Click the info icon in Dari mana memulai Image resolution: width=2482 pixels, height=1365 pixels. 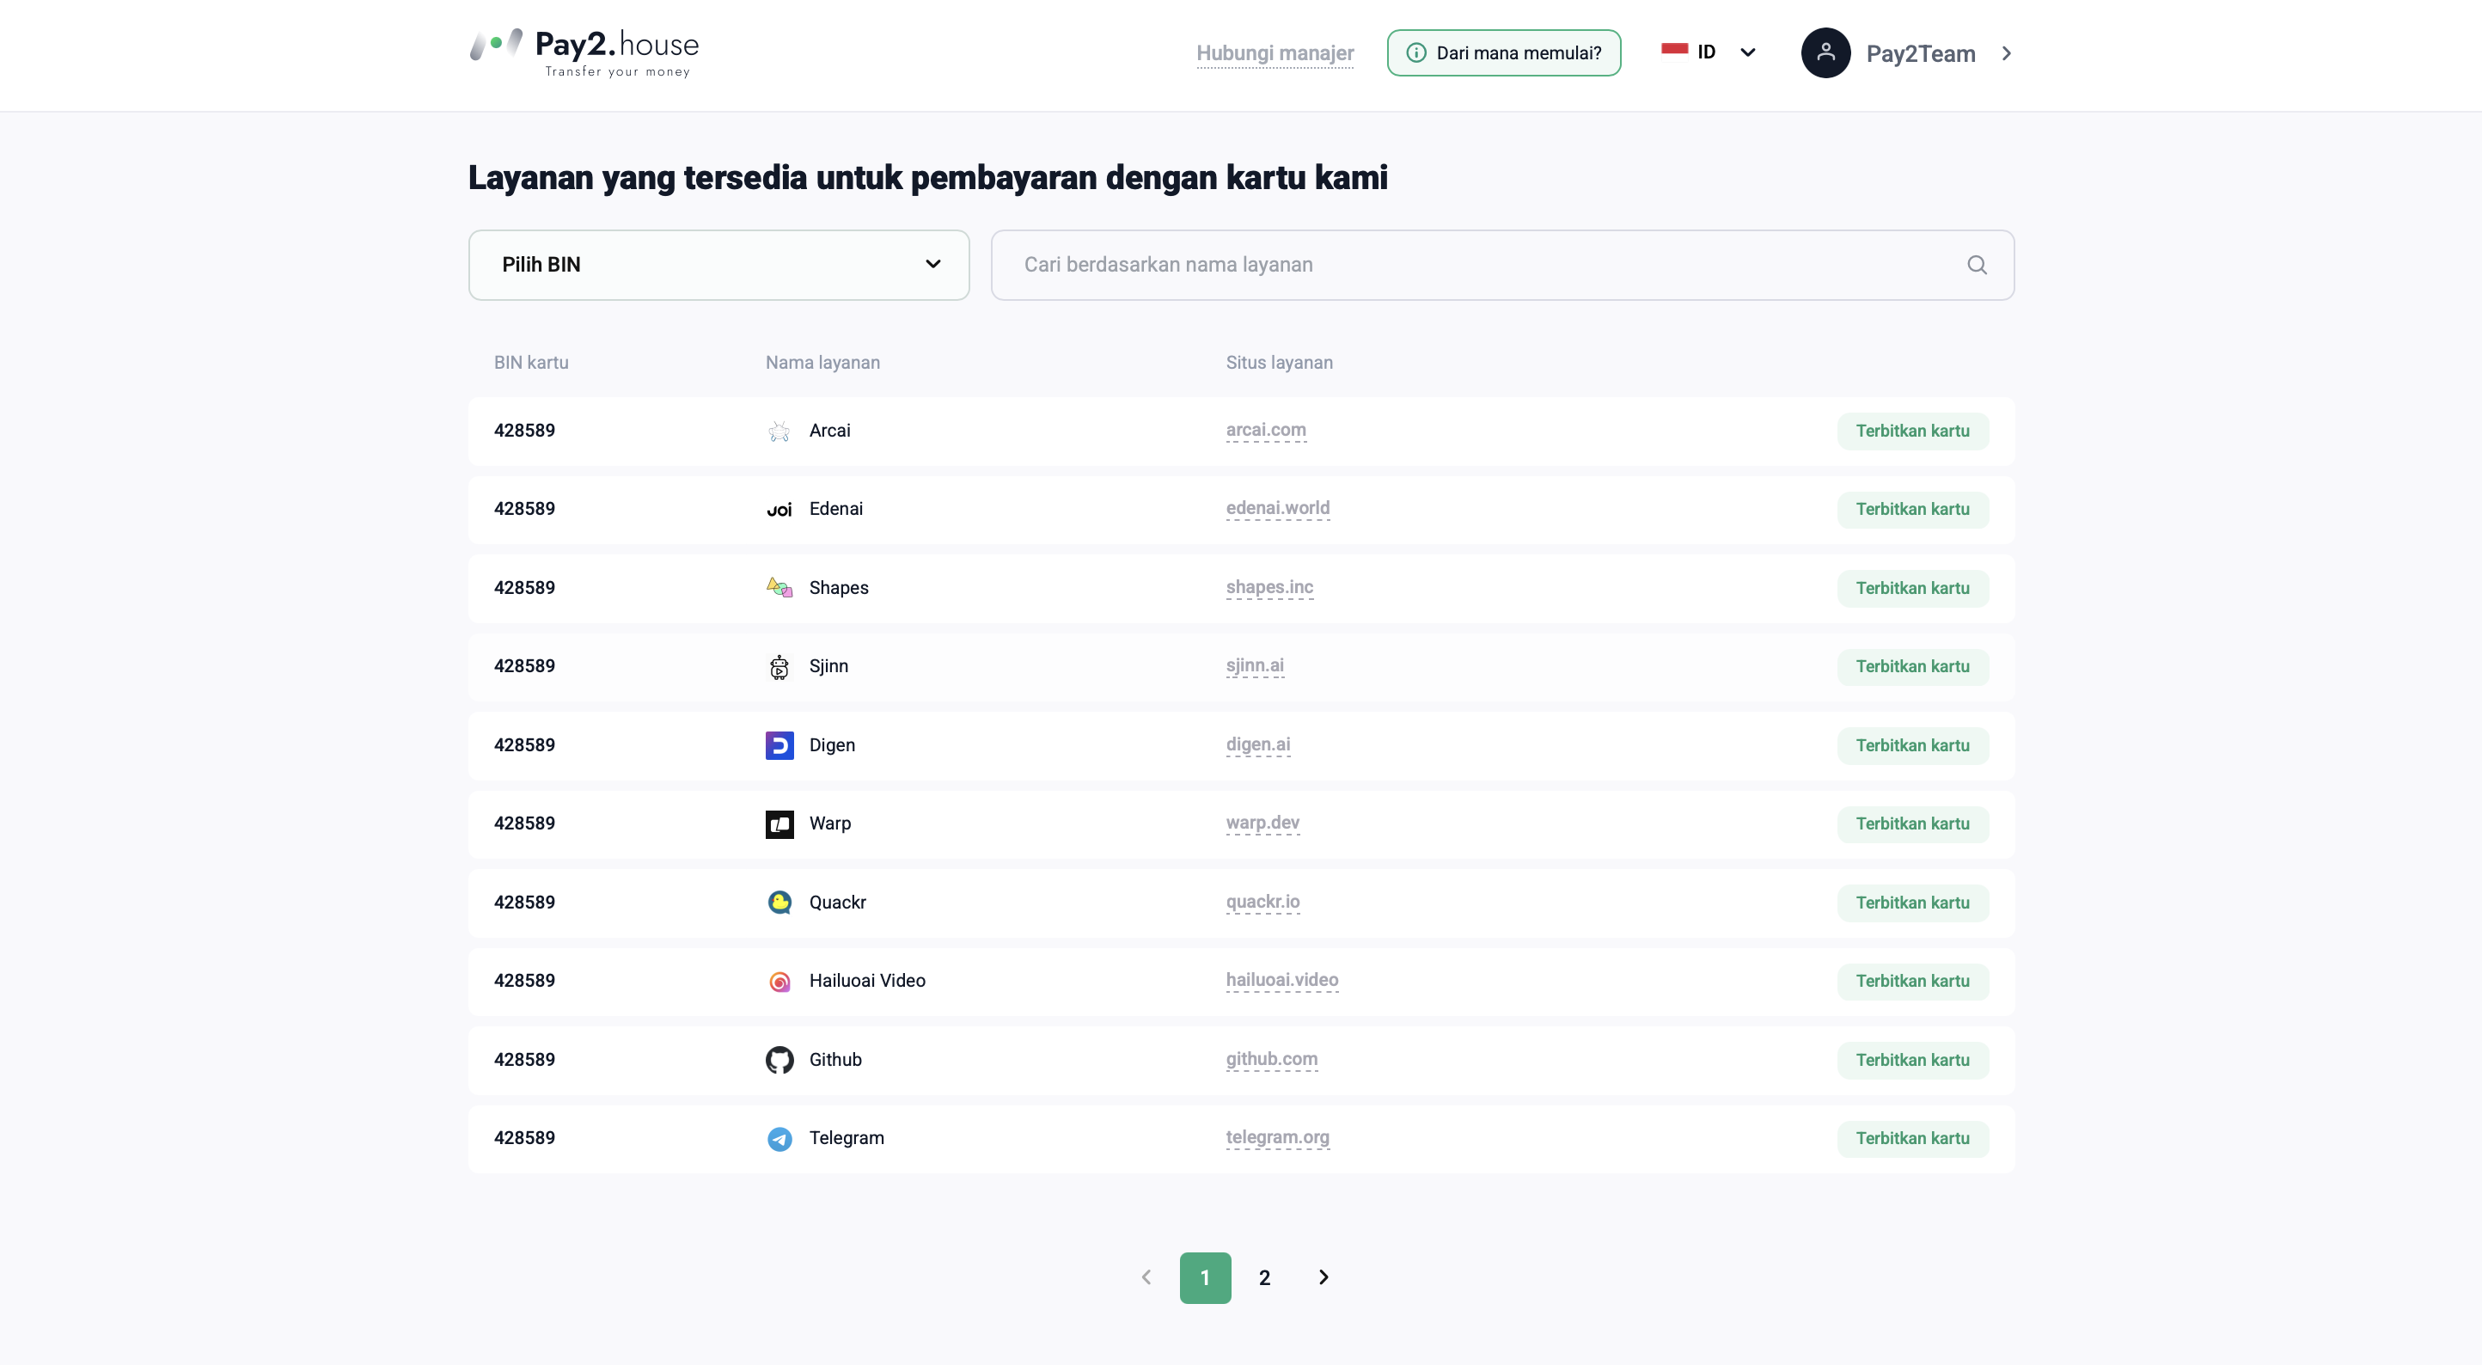1415,53
